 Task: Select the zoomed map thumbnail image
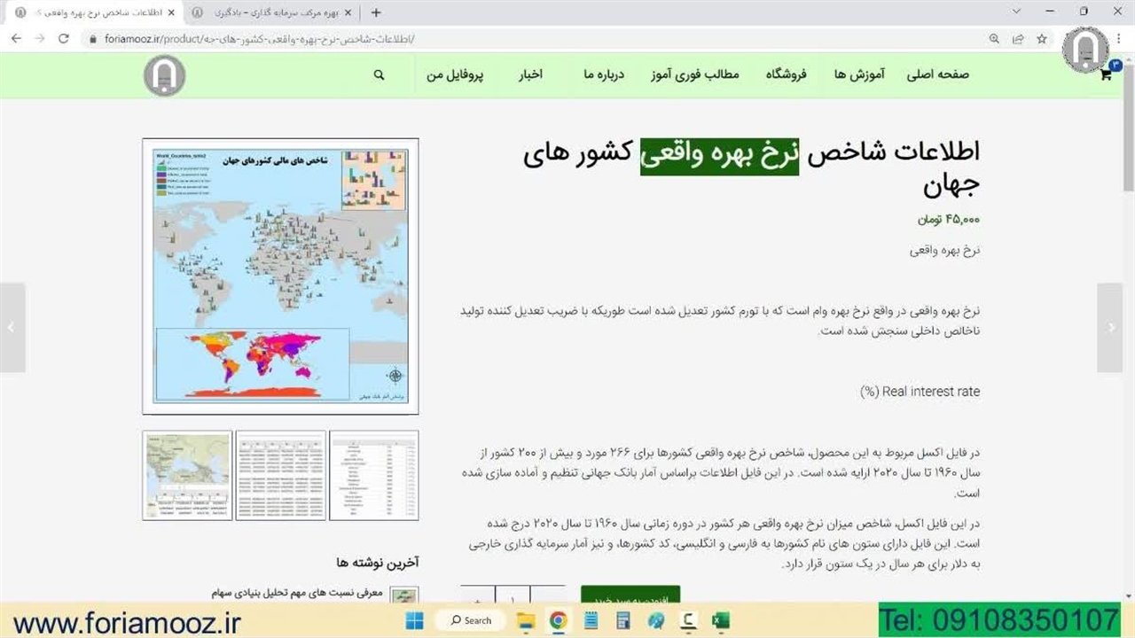click(187, 475)
